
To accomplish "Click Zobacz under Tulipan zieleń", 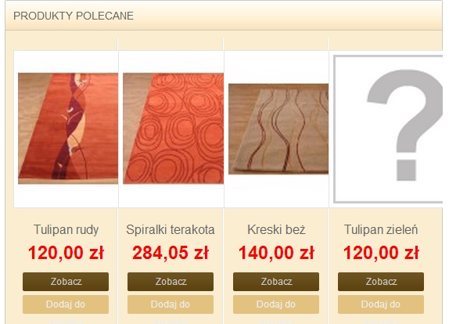I will 381,282.
